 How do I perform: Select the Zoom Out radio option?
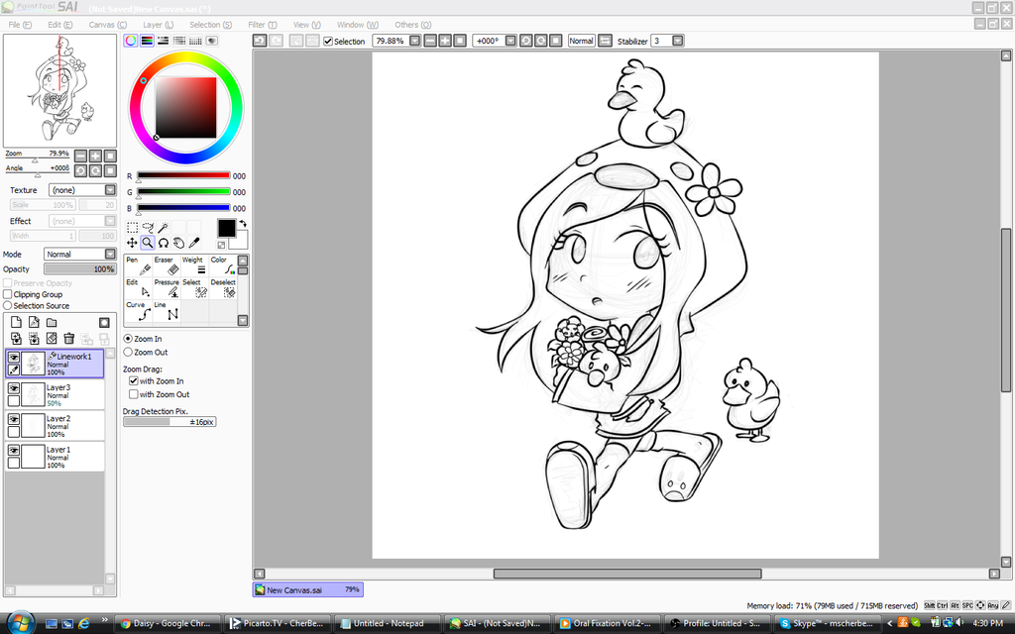coord(128,352)
